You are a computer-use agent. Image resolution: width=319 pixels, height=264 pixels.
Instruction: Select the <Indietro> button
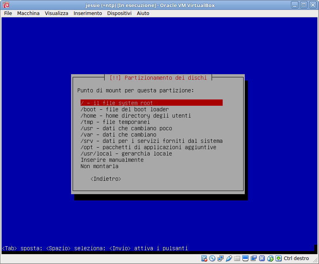coord(106,179)
